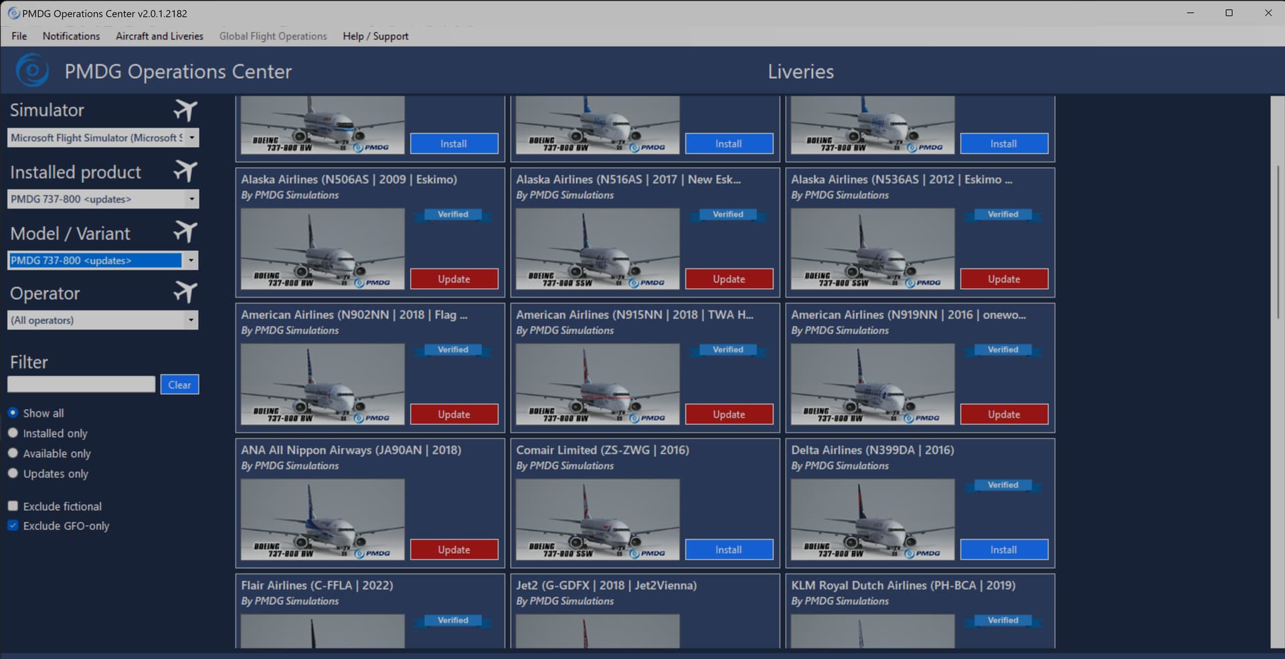This screenshot has height=659, width=1285.
Task: Click the airplane icon beside Model / Variant
Action: [185, 232]
